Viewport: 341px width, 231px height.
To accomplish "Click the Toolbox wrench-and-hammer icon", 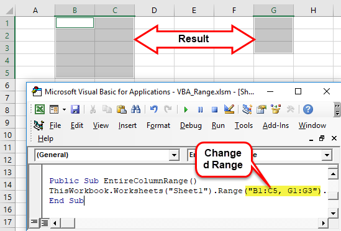I will 290,109.
